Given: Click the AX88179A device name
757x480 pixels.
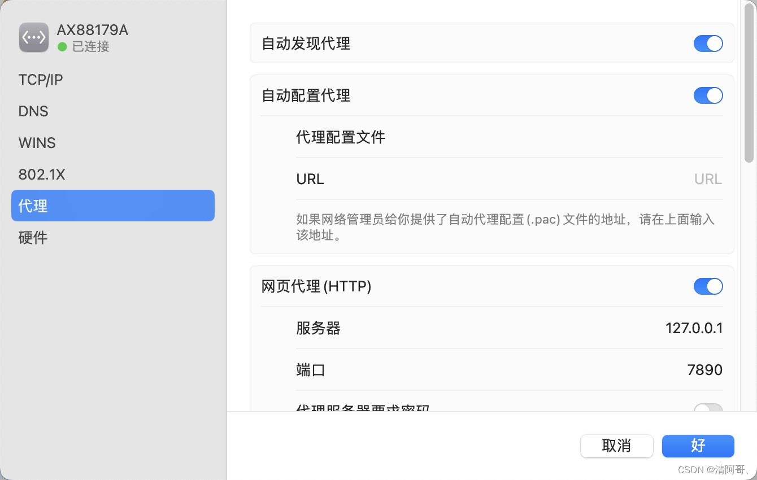Looking at the screenshot, I should point(93,30).
